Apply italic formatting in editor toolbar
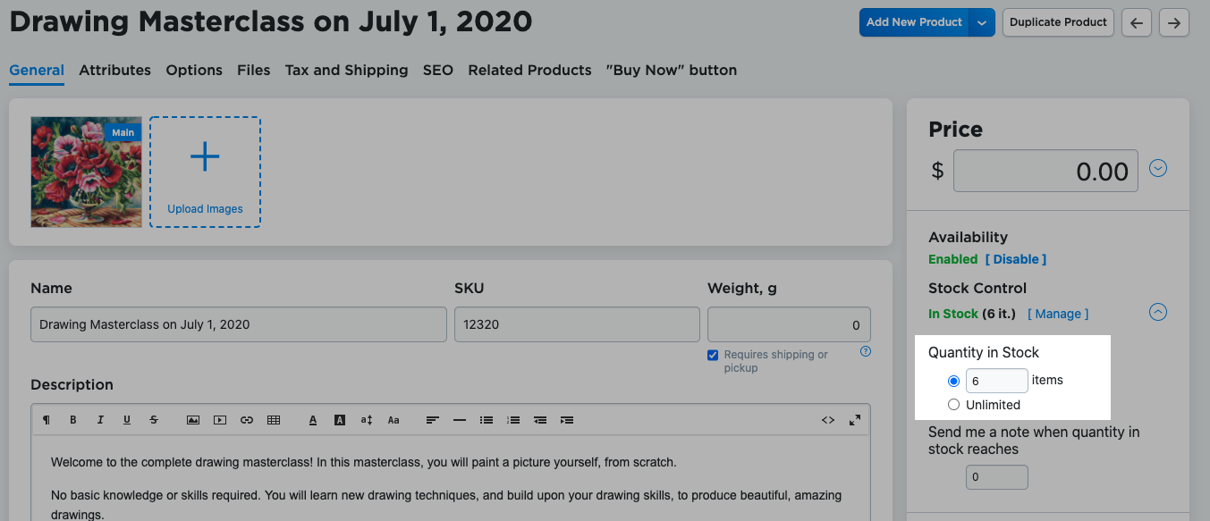Screen dimensions: 1210x521 click(x=100, y=420)
